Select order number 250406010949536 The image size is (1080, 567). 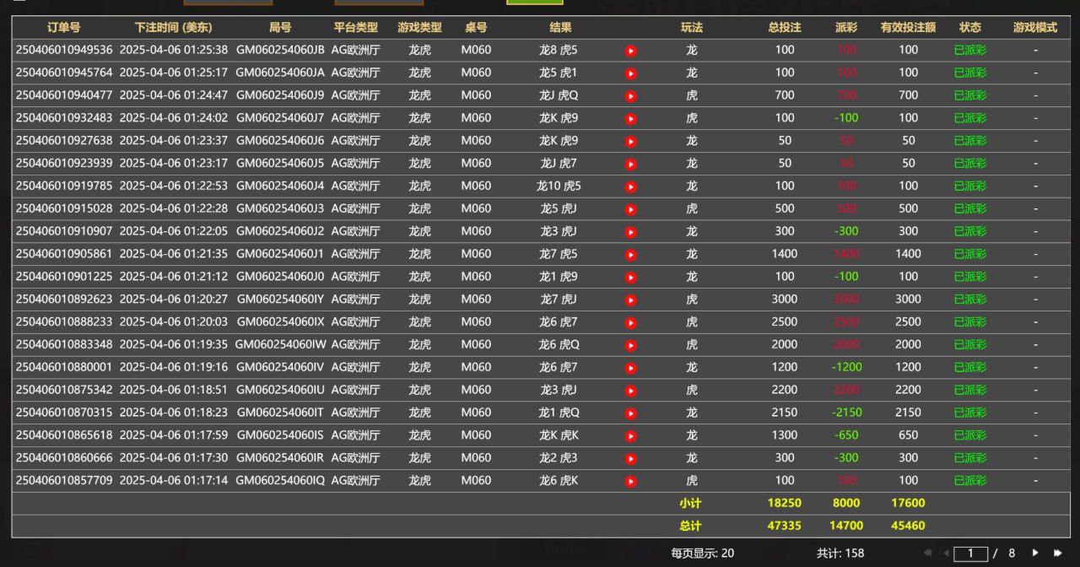64,50
